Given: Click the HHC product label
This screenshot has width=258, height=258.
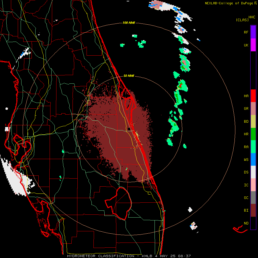Looking at the screenshot, I should [x=252, y=17].
